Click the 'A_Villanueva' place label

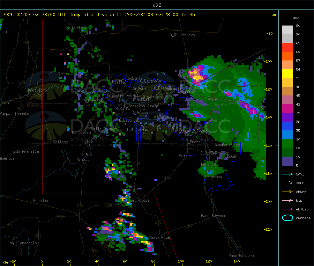[x=182, y=35]
